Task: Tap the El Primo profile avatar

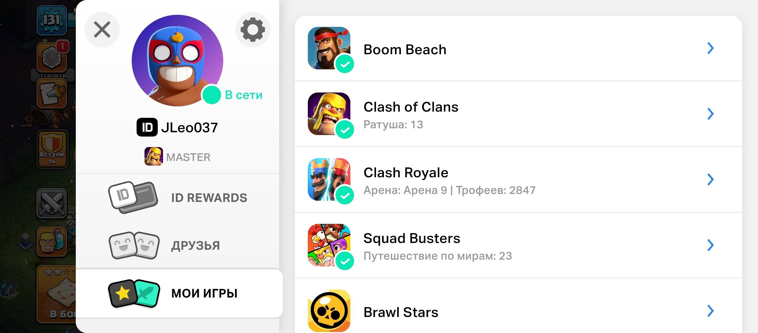Action: coord(177,60)
